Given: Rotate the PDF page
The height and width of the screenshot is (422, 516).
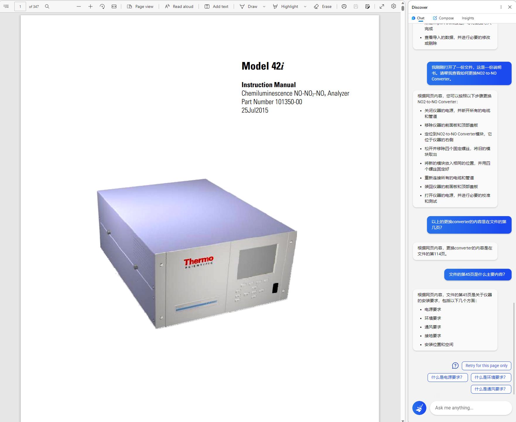Looking at the screenshot, I should (x=102, y=6).
